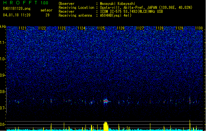The width and height of the screenshot is (206, 131).
Task: Click the 0.7 frequency axis label
Action: (3, 108)
